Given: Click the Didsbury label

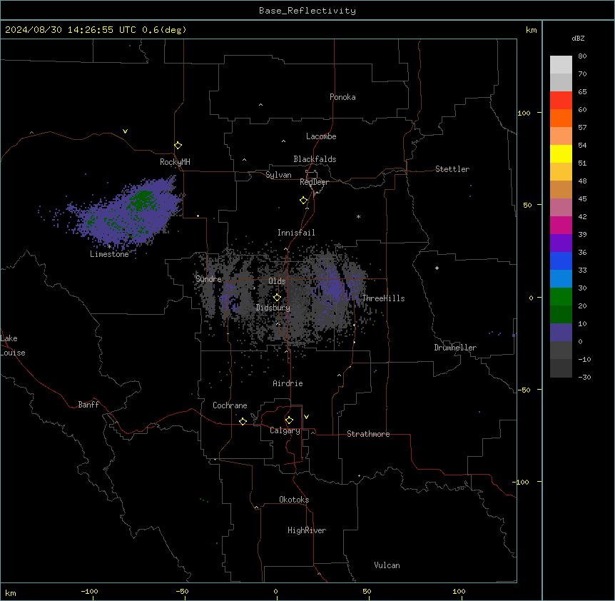Looking at the screenshot, I should tap(273, 308).
